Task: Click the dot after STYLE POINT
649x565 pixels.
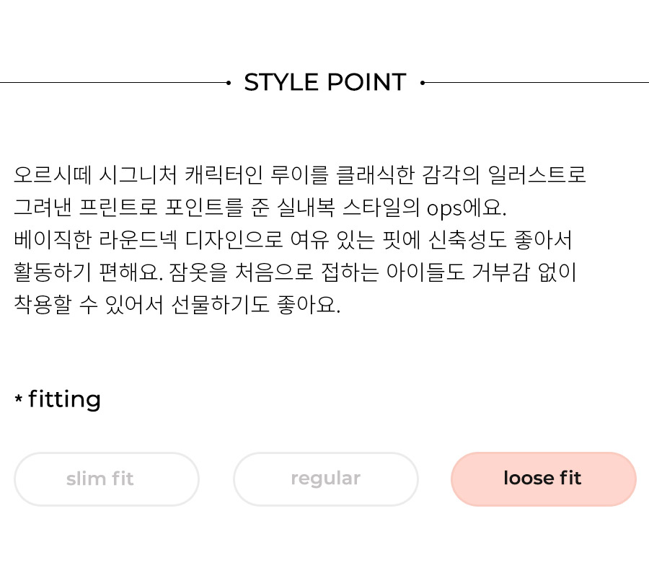Action: (422, 83)
